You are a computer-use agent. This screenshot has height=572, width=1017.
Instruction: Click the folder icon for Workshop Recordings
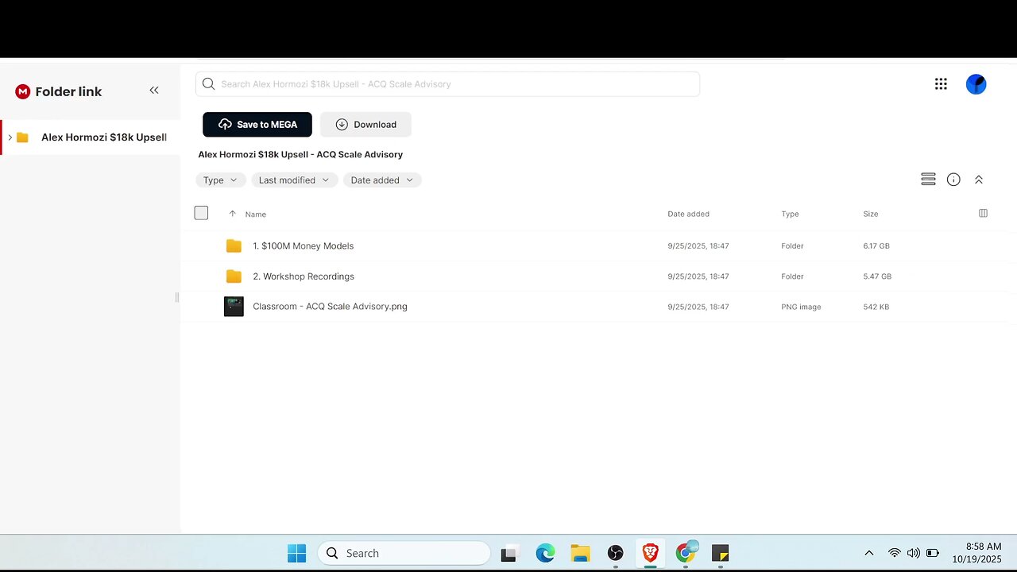tap(234, 276)
